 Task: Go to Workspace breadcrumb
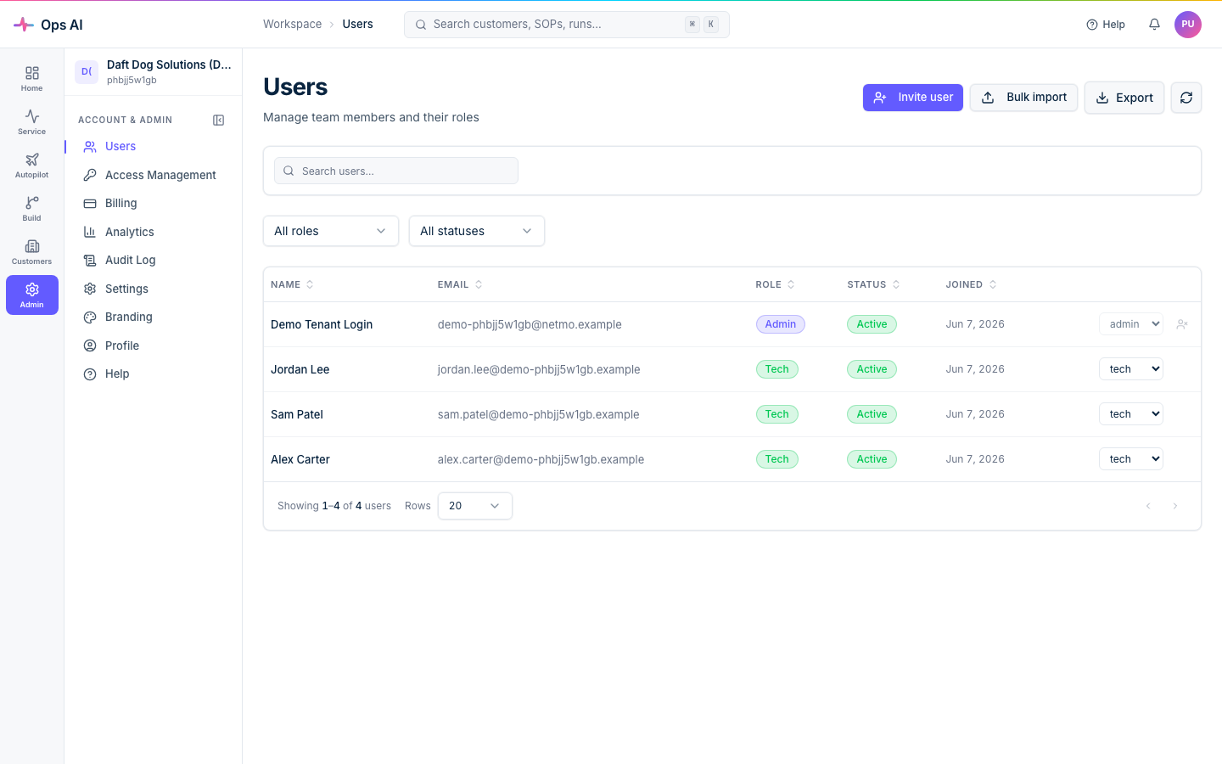(x=292, y=24)
